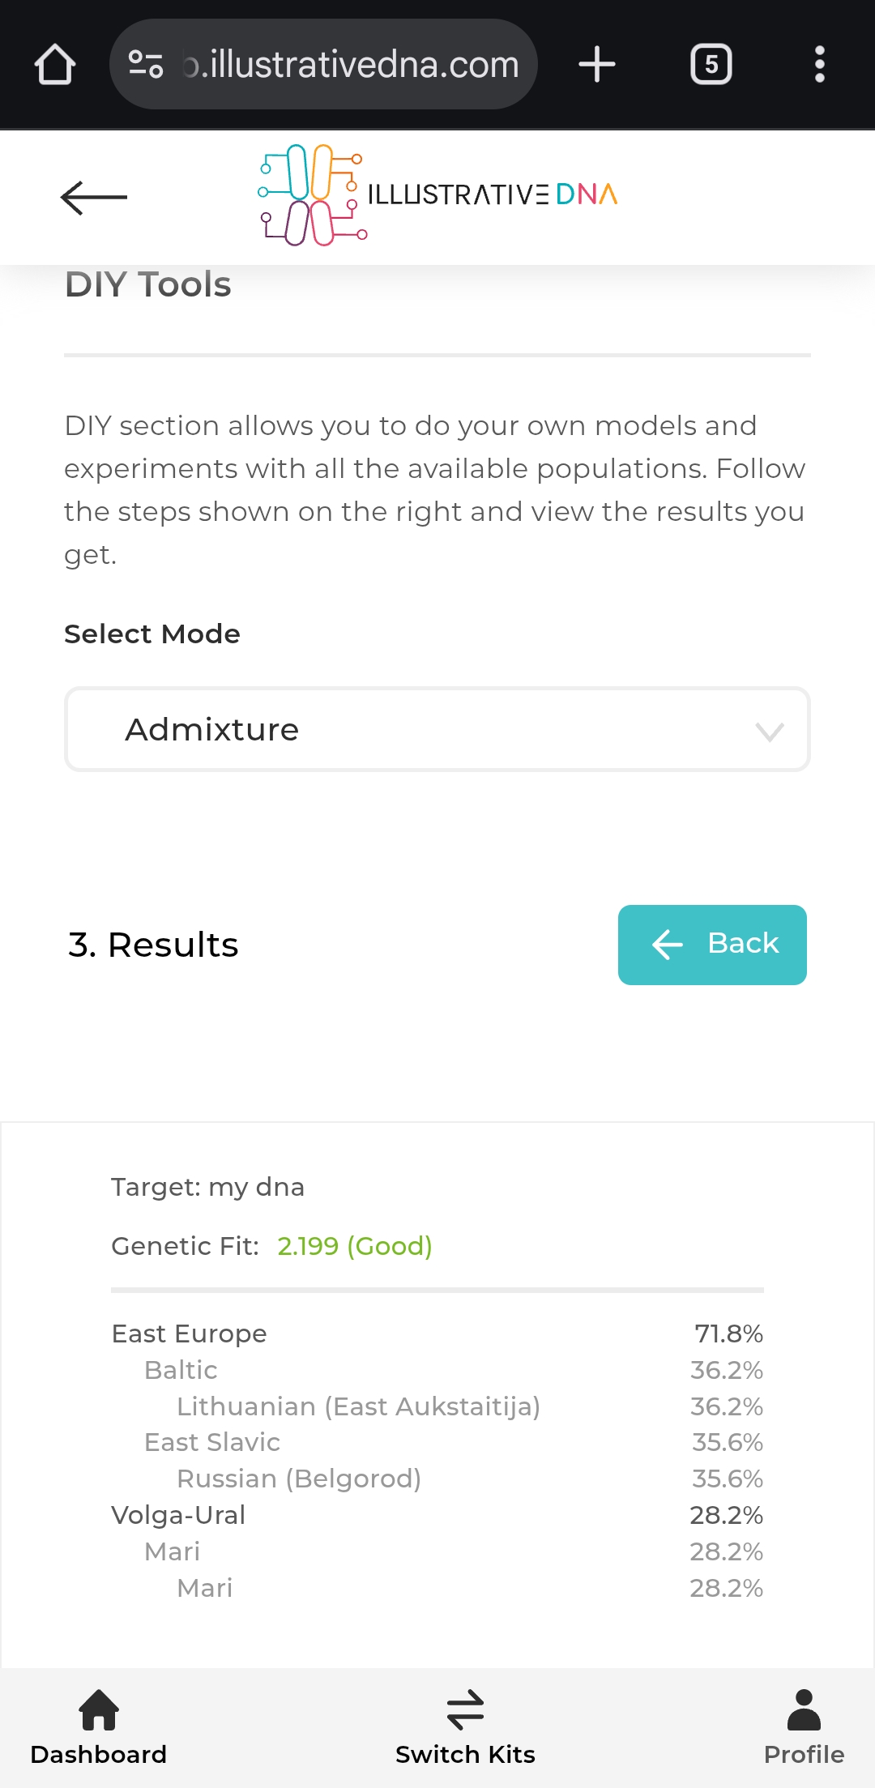
Task: Click the teal Back button
Action: tap(712, 945)
